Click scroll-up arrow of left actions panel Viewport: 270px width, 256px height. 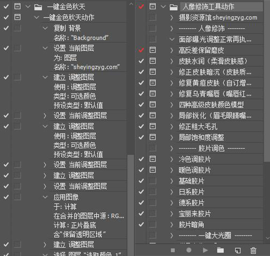(131, 4)
